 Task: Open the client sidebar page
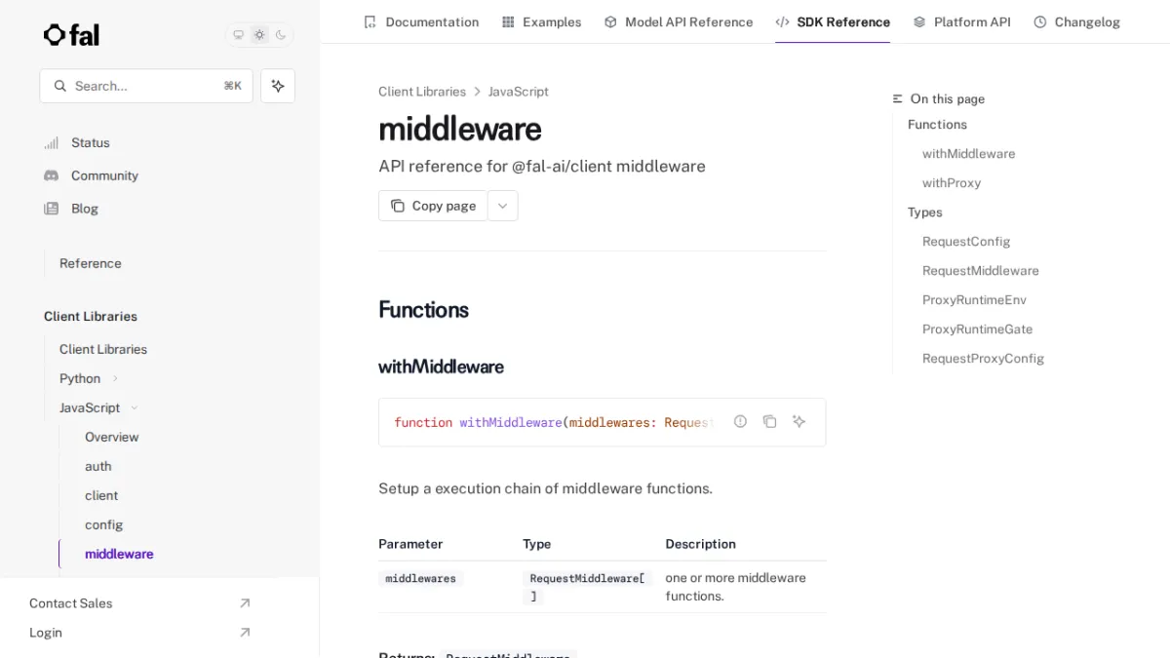(101, 495)
